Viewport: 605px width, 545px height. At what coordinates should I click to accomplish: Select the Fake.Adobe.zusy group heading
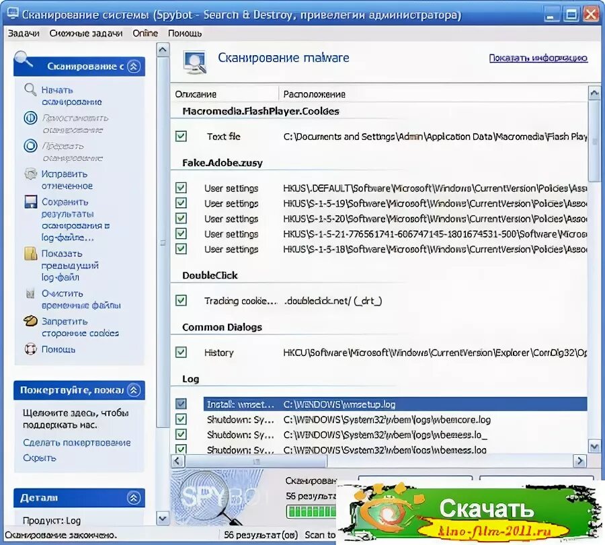click(x=223, y=163)
